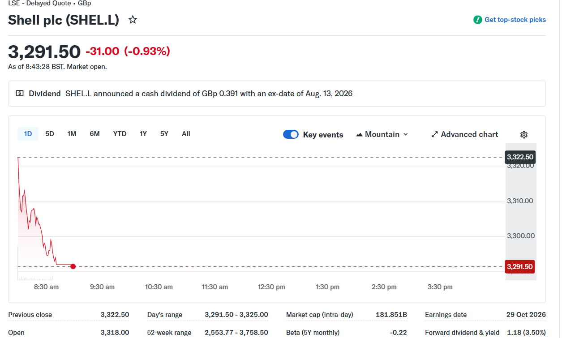Click the red current price chart marker
The height and width of the screenshot is (338, 562).
(73, 266)
